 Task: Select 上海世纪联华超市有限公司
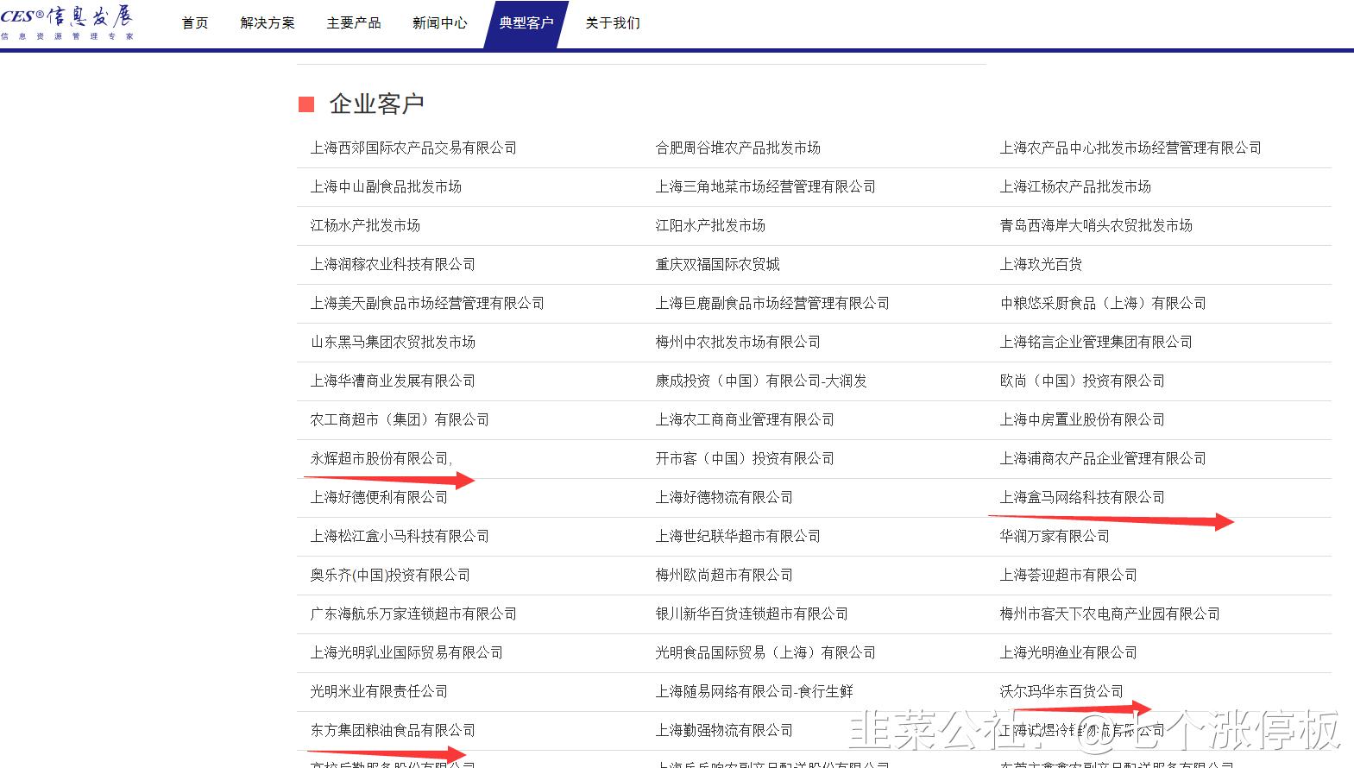tap(738, 537)
